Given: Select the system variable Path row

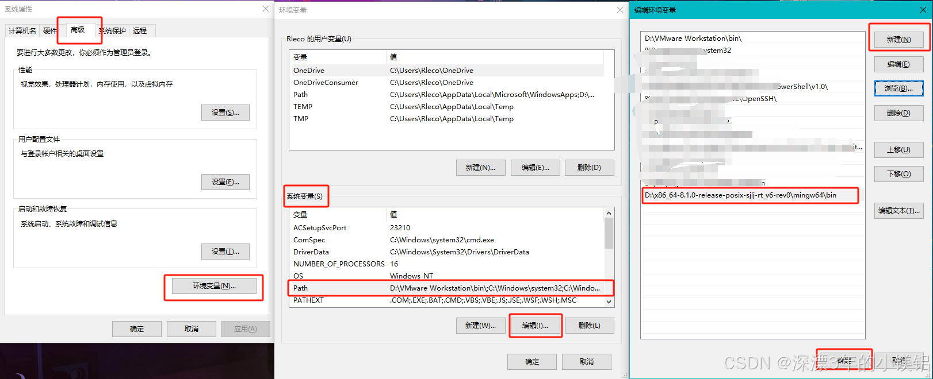Looking at the screenshot, I should pyautogui.click(x=447, y=288).
